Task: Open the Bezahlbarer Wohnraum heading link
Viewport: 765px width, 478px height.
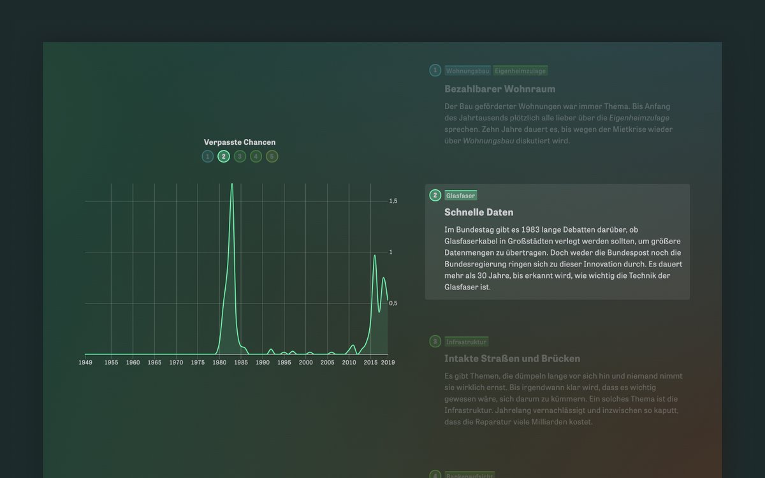Action: tap(500, 89)
